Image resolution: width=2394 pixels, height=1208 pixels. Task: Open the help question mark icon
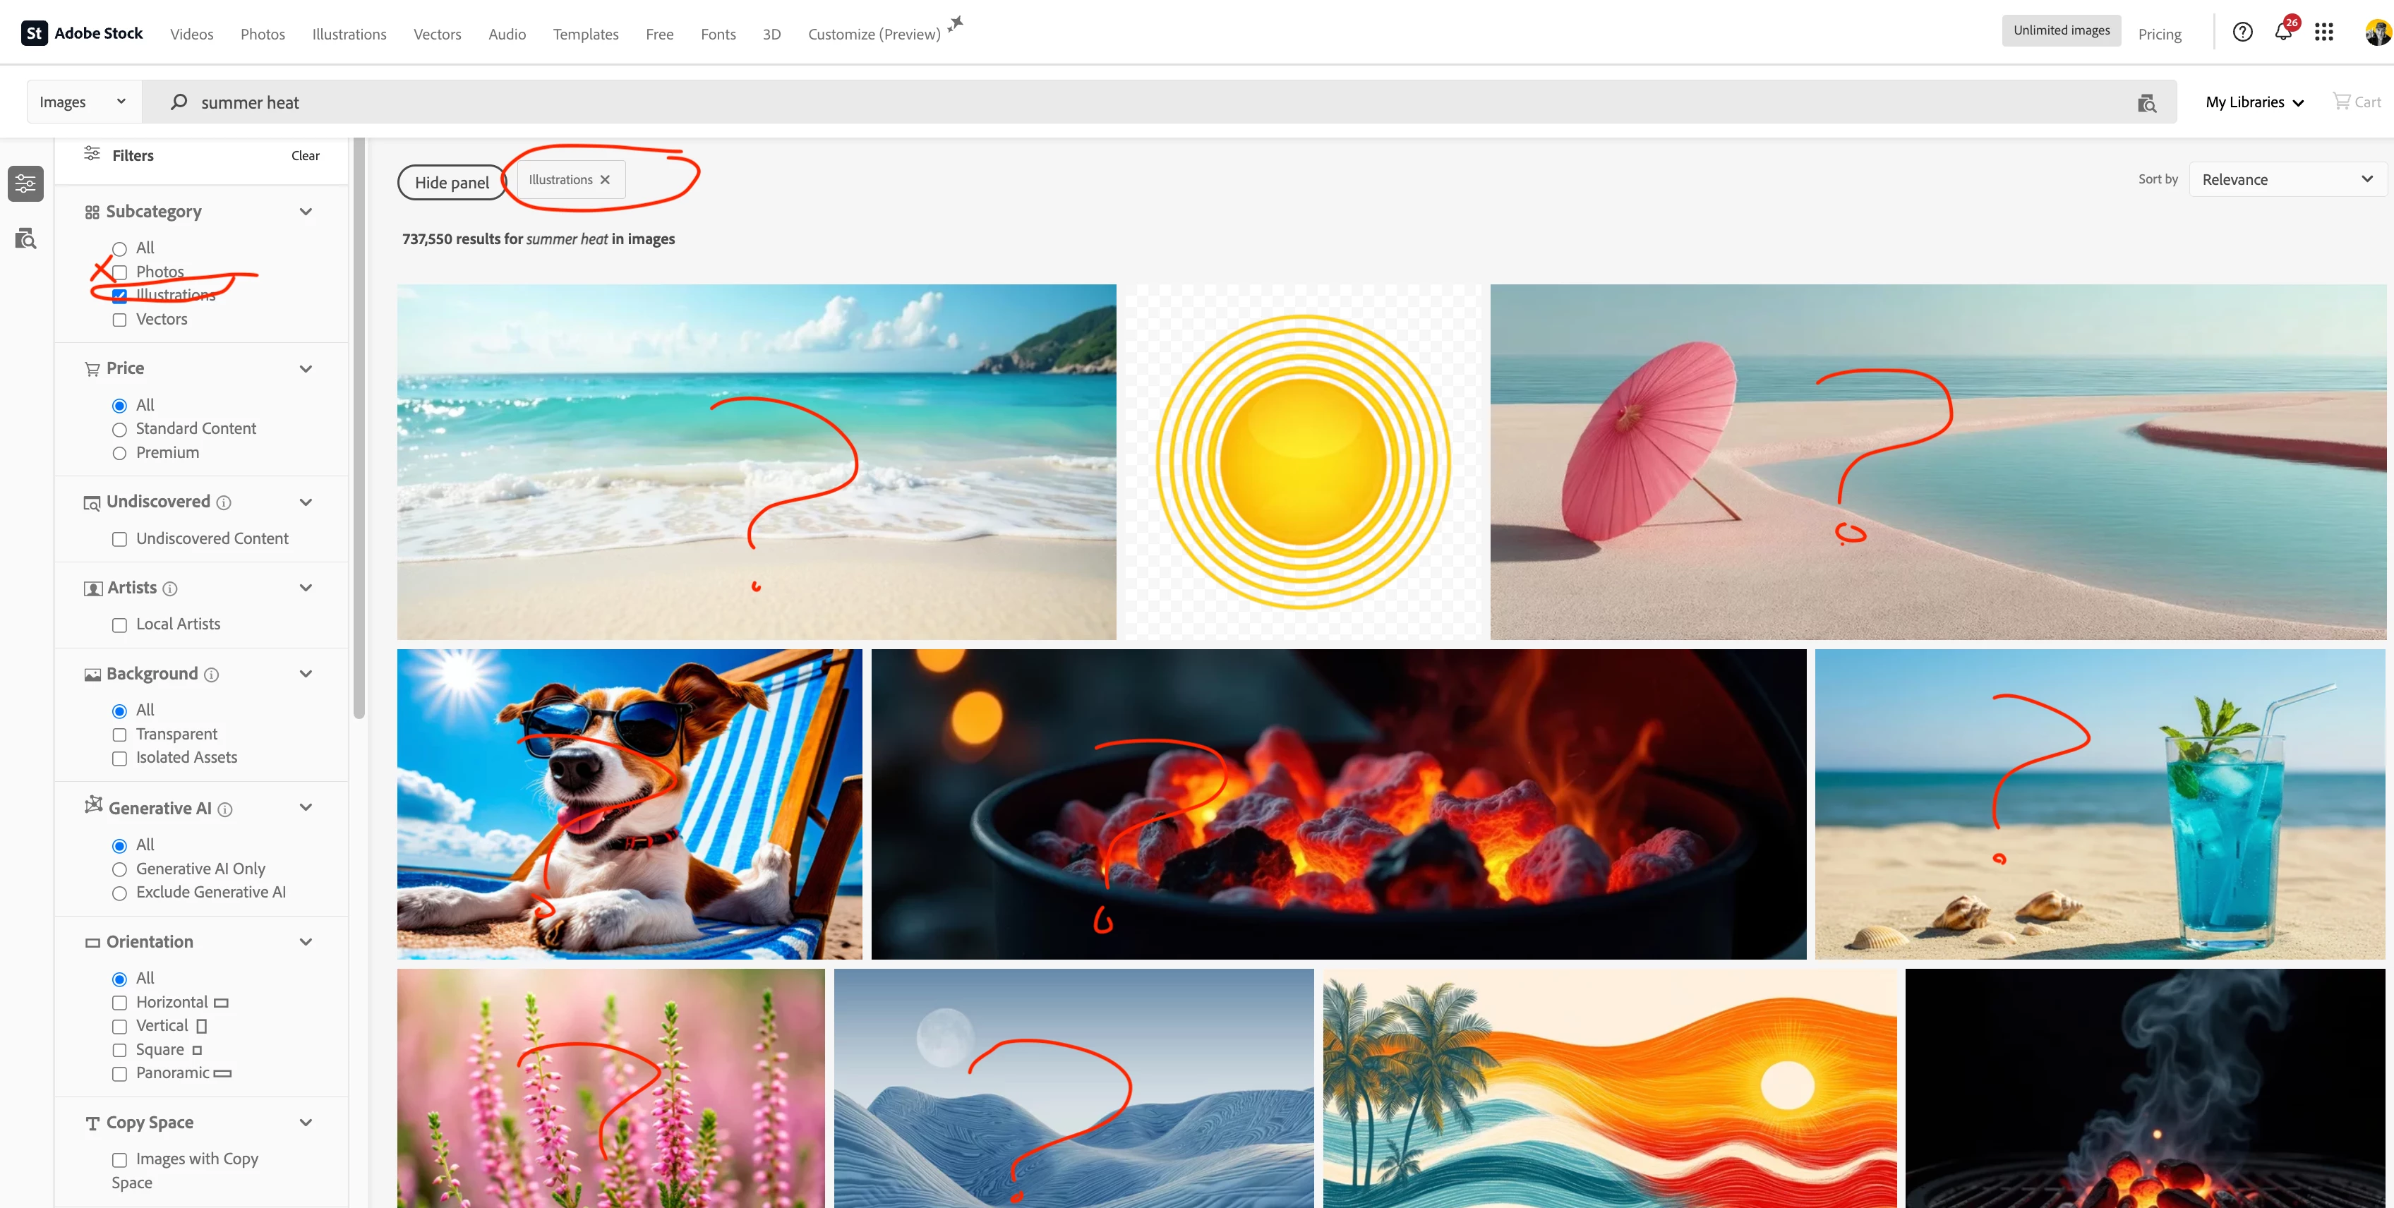(2242, 32)
